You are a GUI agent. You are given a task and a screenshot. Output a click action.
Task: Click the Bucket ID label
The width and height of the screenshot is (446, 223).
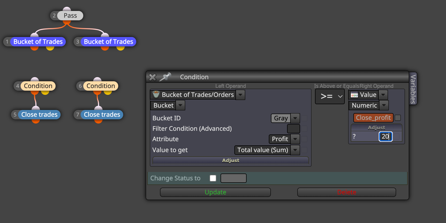click(166, 118)
